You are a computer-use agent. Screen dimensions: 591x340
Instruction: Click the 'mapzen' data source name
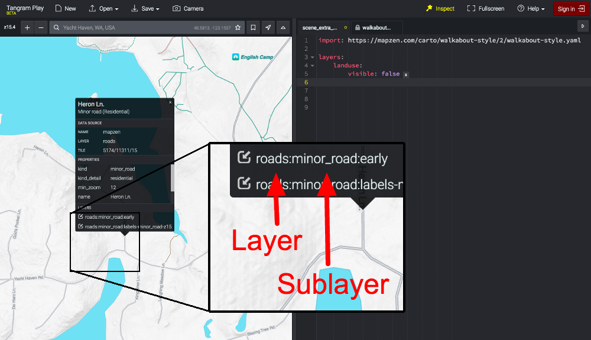112,132
